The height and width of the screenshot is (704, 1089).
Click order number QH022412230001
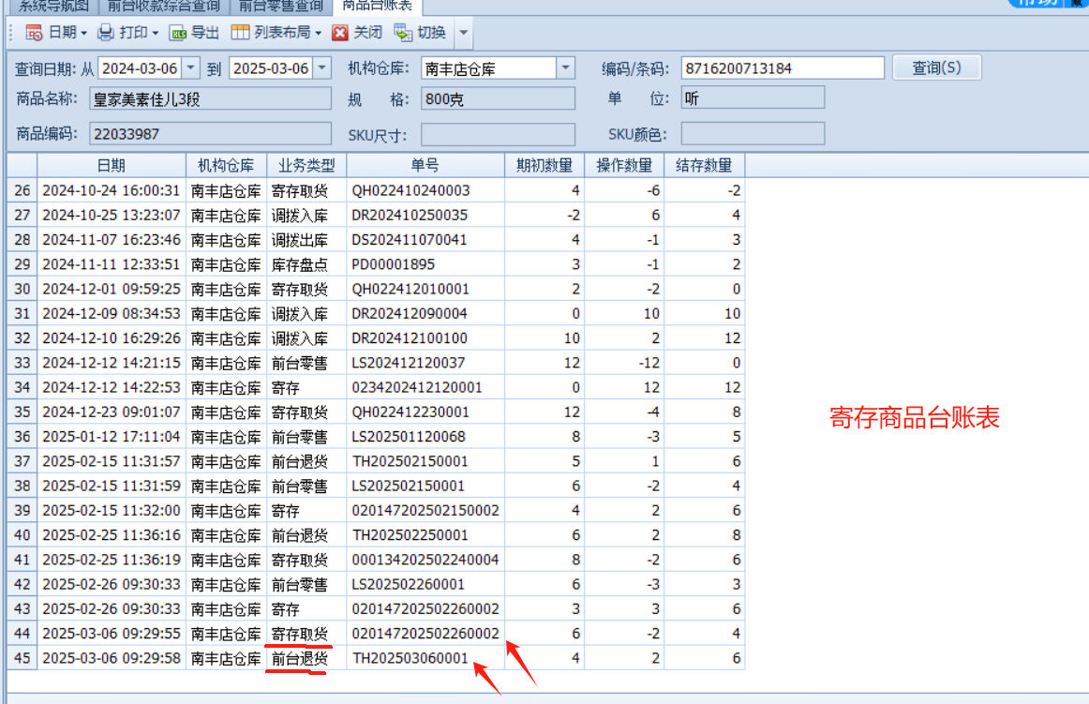click(411, 412)
